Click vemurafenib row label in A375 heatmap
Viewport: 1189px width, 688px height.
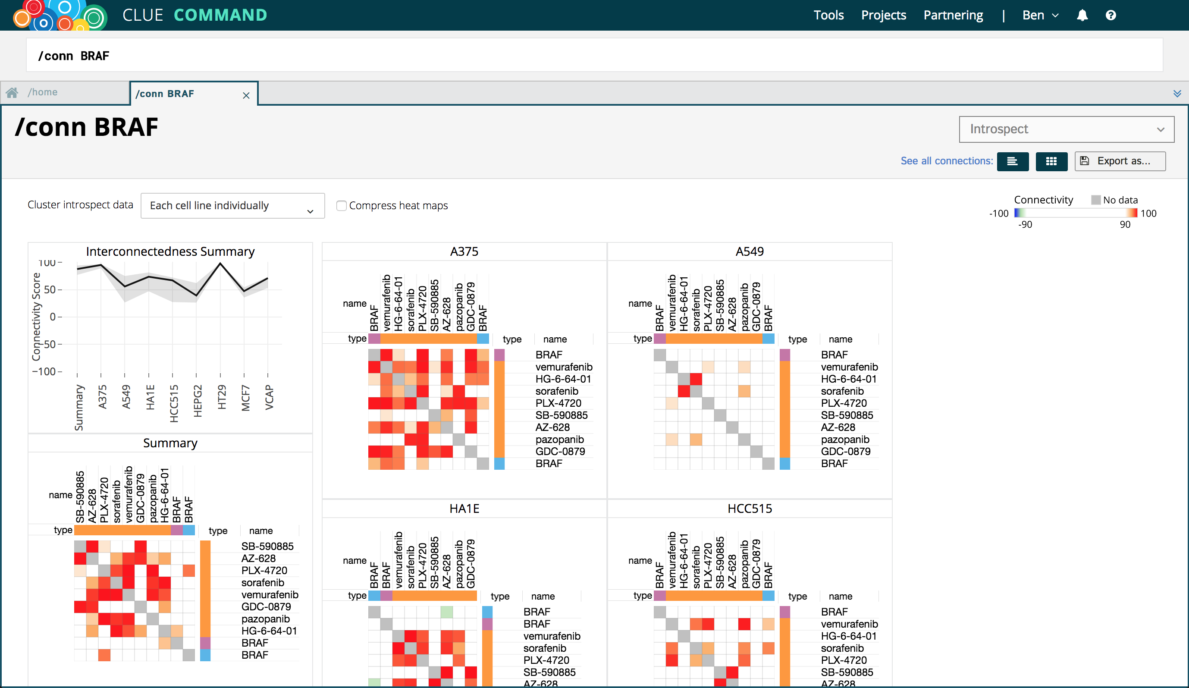click(564, 367)
